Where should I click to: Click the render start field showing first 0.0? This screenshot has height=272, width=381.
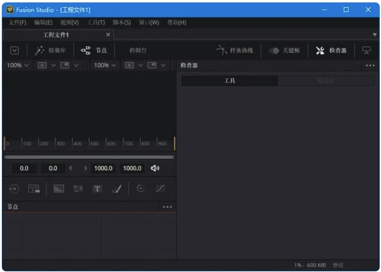[24, 168]
